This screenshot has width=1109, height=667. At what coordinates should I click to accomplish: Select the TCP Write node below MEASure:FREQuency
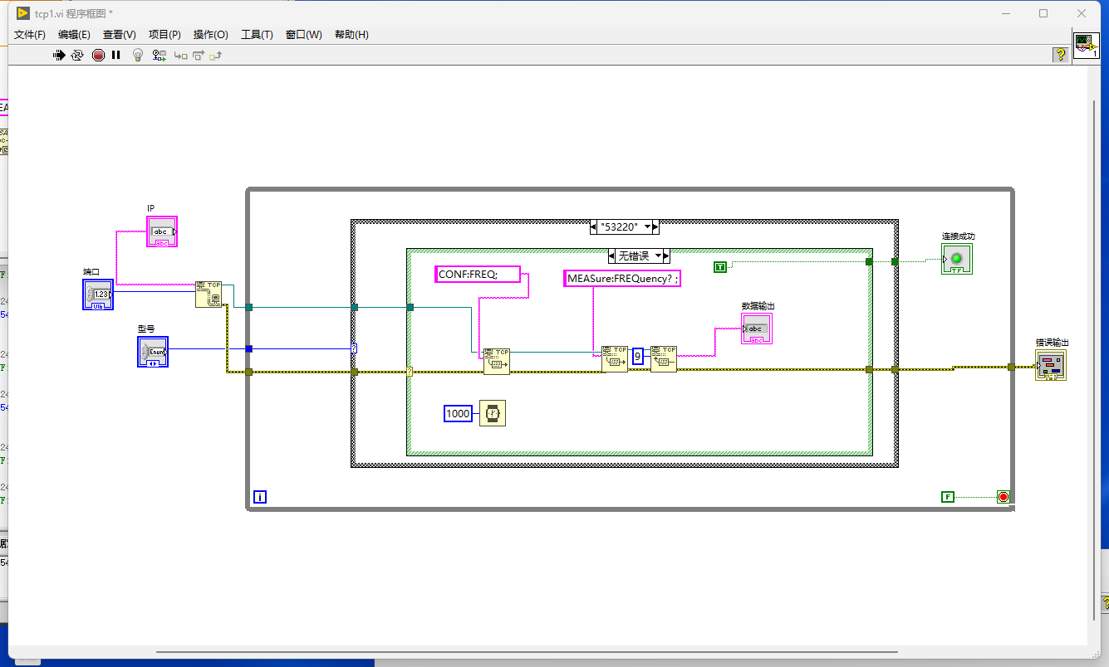tap(615, 359)
